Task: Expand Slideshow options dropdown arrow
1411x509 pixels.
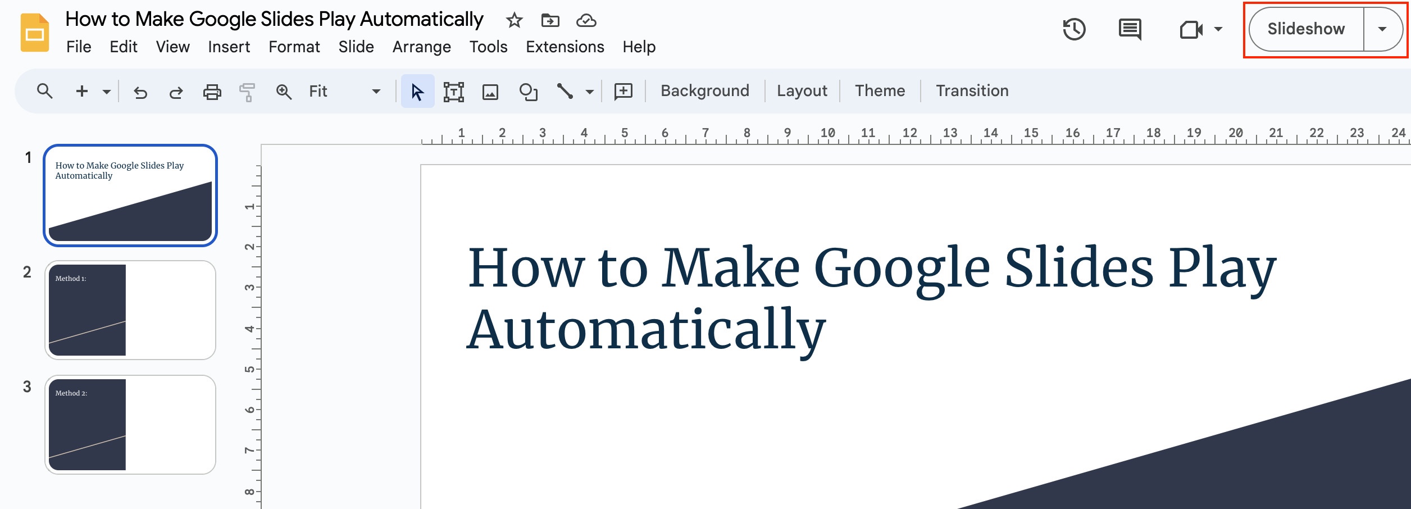Action: coord(1382,29)
